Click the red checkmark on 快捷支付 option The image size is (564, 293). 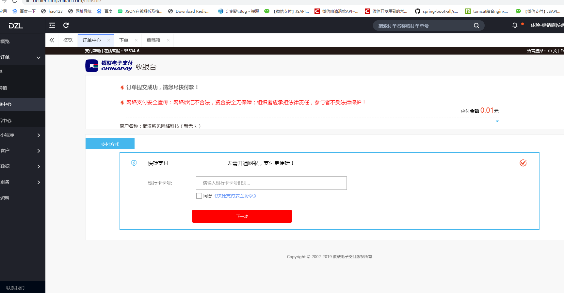point(523,163)
